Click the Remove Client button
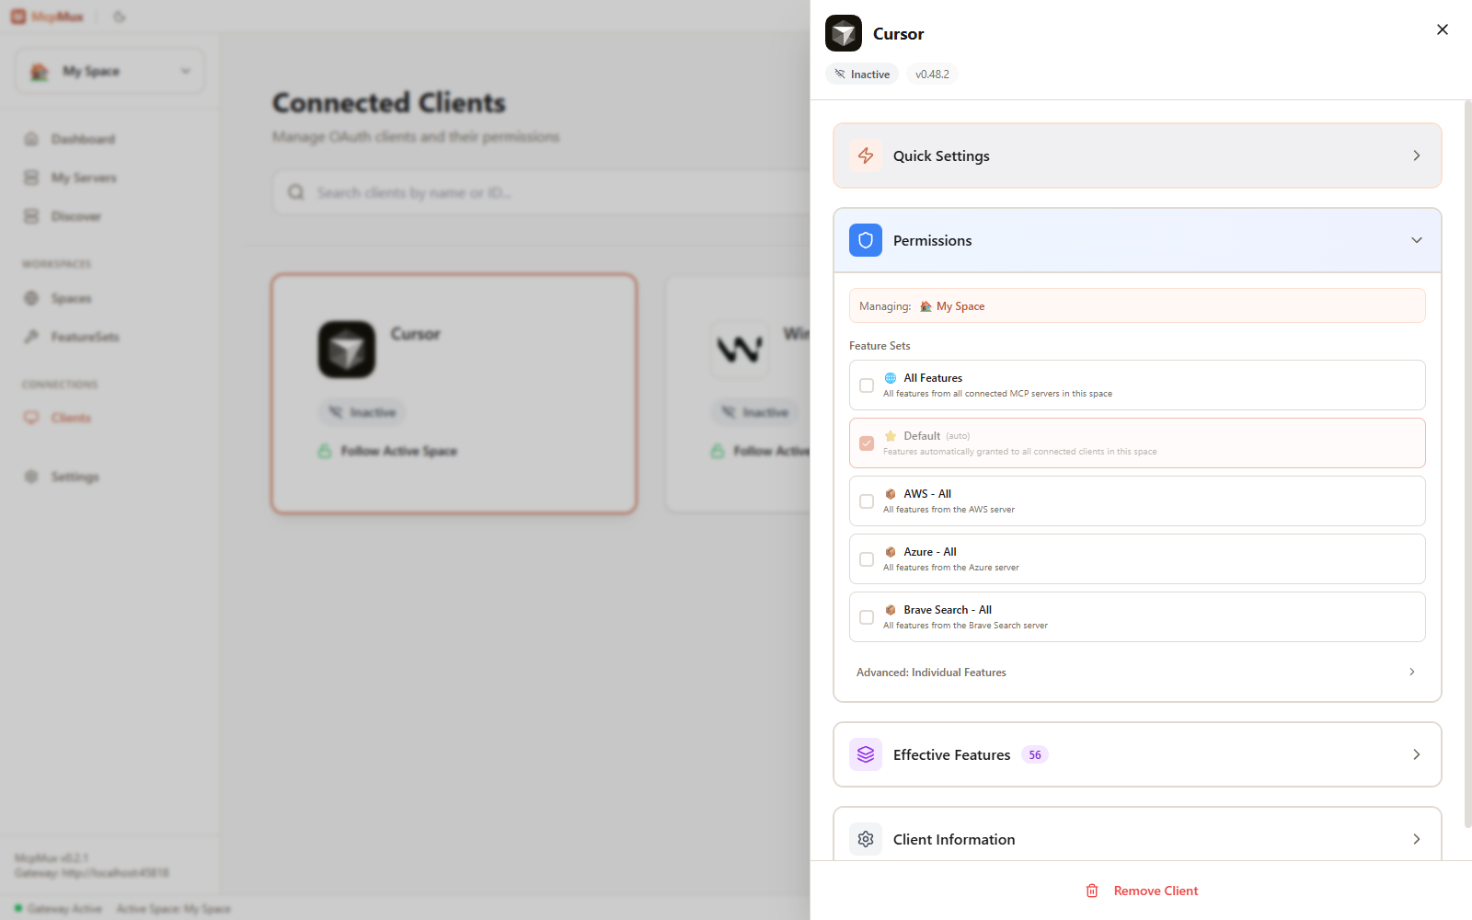The image size is (1472, 920). [x=1141, y=890]
